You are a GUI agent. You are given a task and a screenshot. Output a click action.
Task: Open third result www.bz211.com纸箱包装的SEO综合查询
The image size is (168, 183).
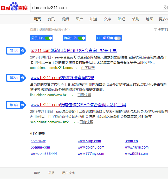coord(78,105)
